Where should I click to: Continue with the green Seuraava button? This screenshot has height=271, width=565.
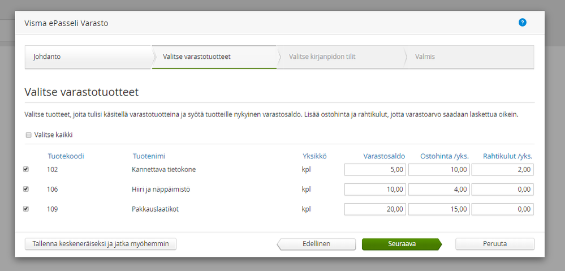coord(402,244)
